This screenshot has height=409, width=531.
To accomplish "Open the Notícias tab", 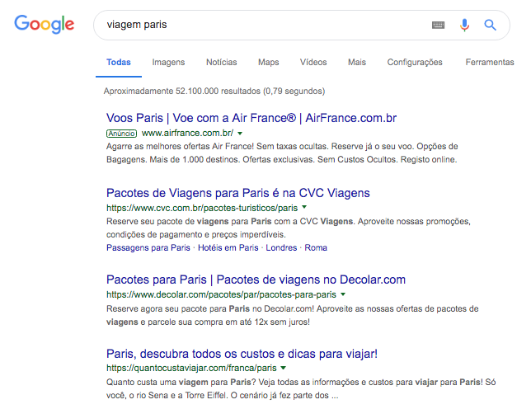I will (222, 63).
